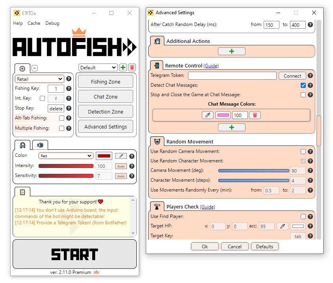Show help for Int. Key
Image resolution: width=333 pixels, height=283 pixels.
[69, 99]
